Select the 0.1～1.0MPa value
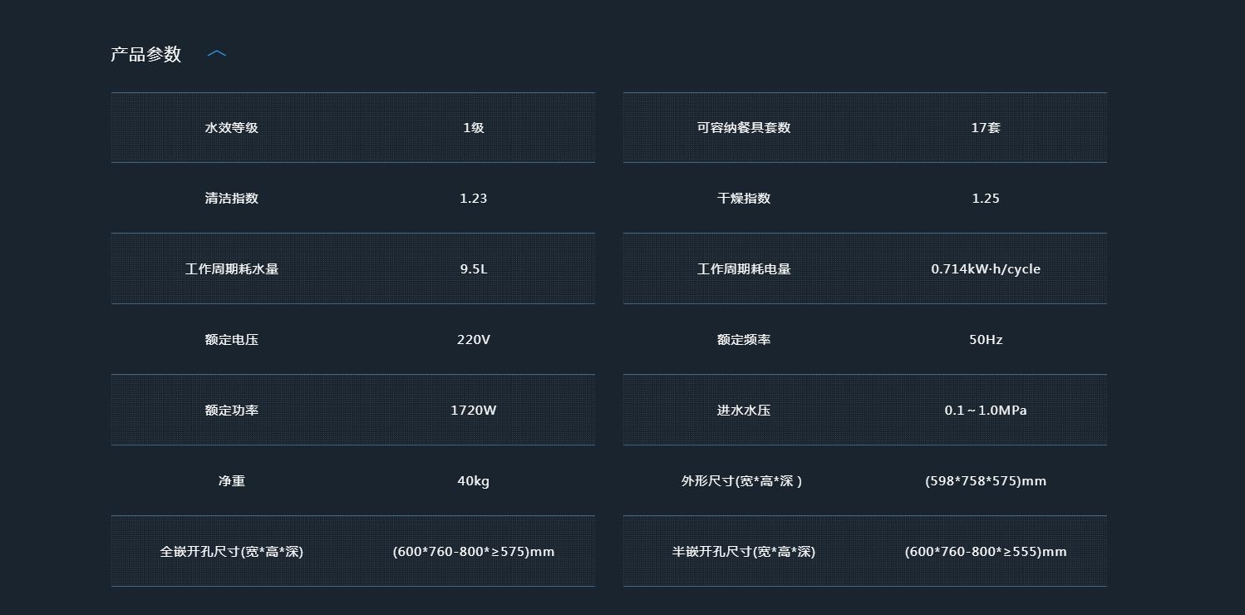Image resolution: width=1245 pixels, height=615 pixels. click(986, 411)
